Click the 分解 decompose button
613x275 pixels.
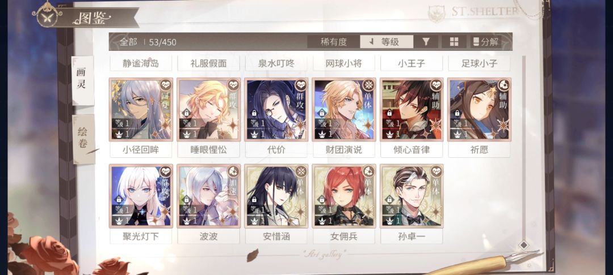pyautogui.click(x=486, y=42)
